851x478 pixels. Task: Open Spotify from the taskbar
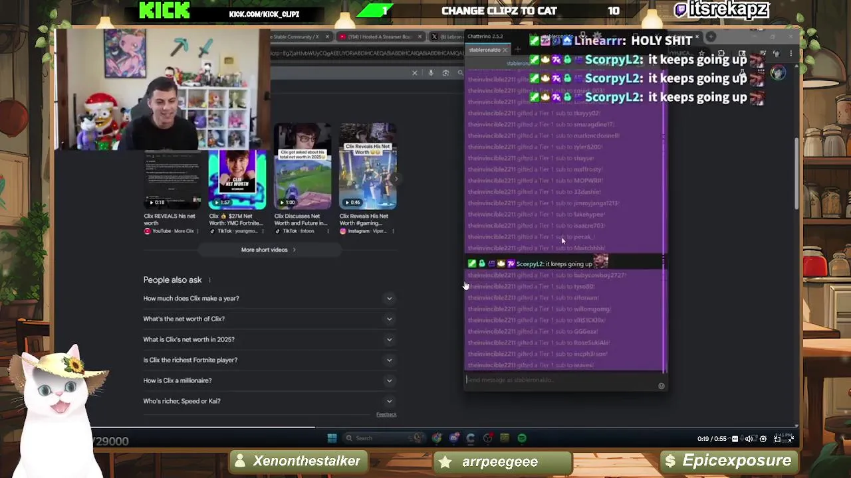point(522,438)
